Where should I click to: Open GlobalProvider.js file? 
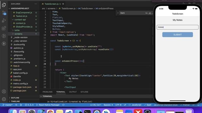point(24,27)
